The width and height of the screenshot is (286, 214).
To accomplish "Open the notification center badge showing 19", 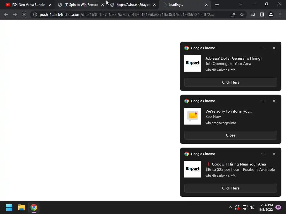I will [x=278, y=207].
